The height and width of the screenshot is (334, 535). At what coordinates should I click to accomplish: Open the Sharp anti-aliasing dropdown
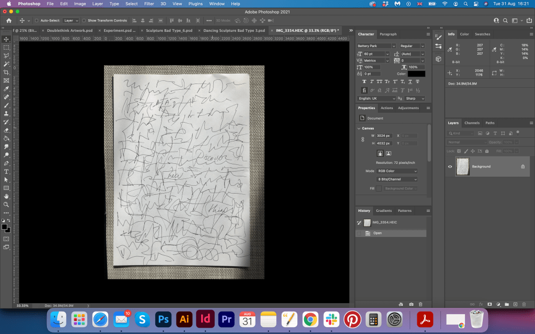pyautogui.click(x=414, y=99)
